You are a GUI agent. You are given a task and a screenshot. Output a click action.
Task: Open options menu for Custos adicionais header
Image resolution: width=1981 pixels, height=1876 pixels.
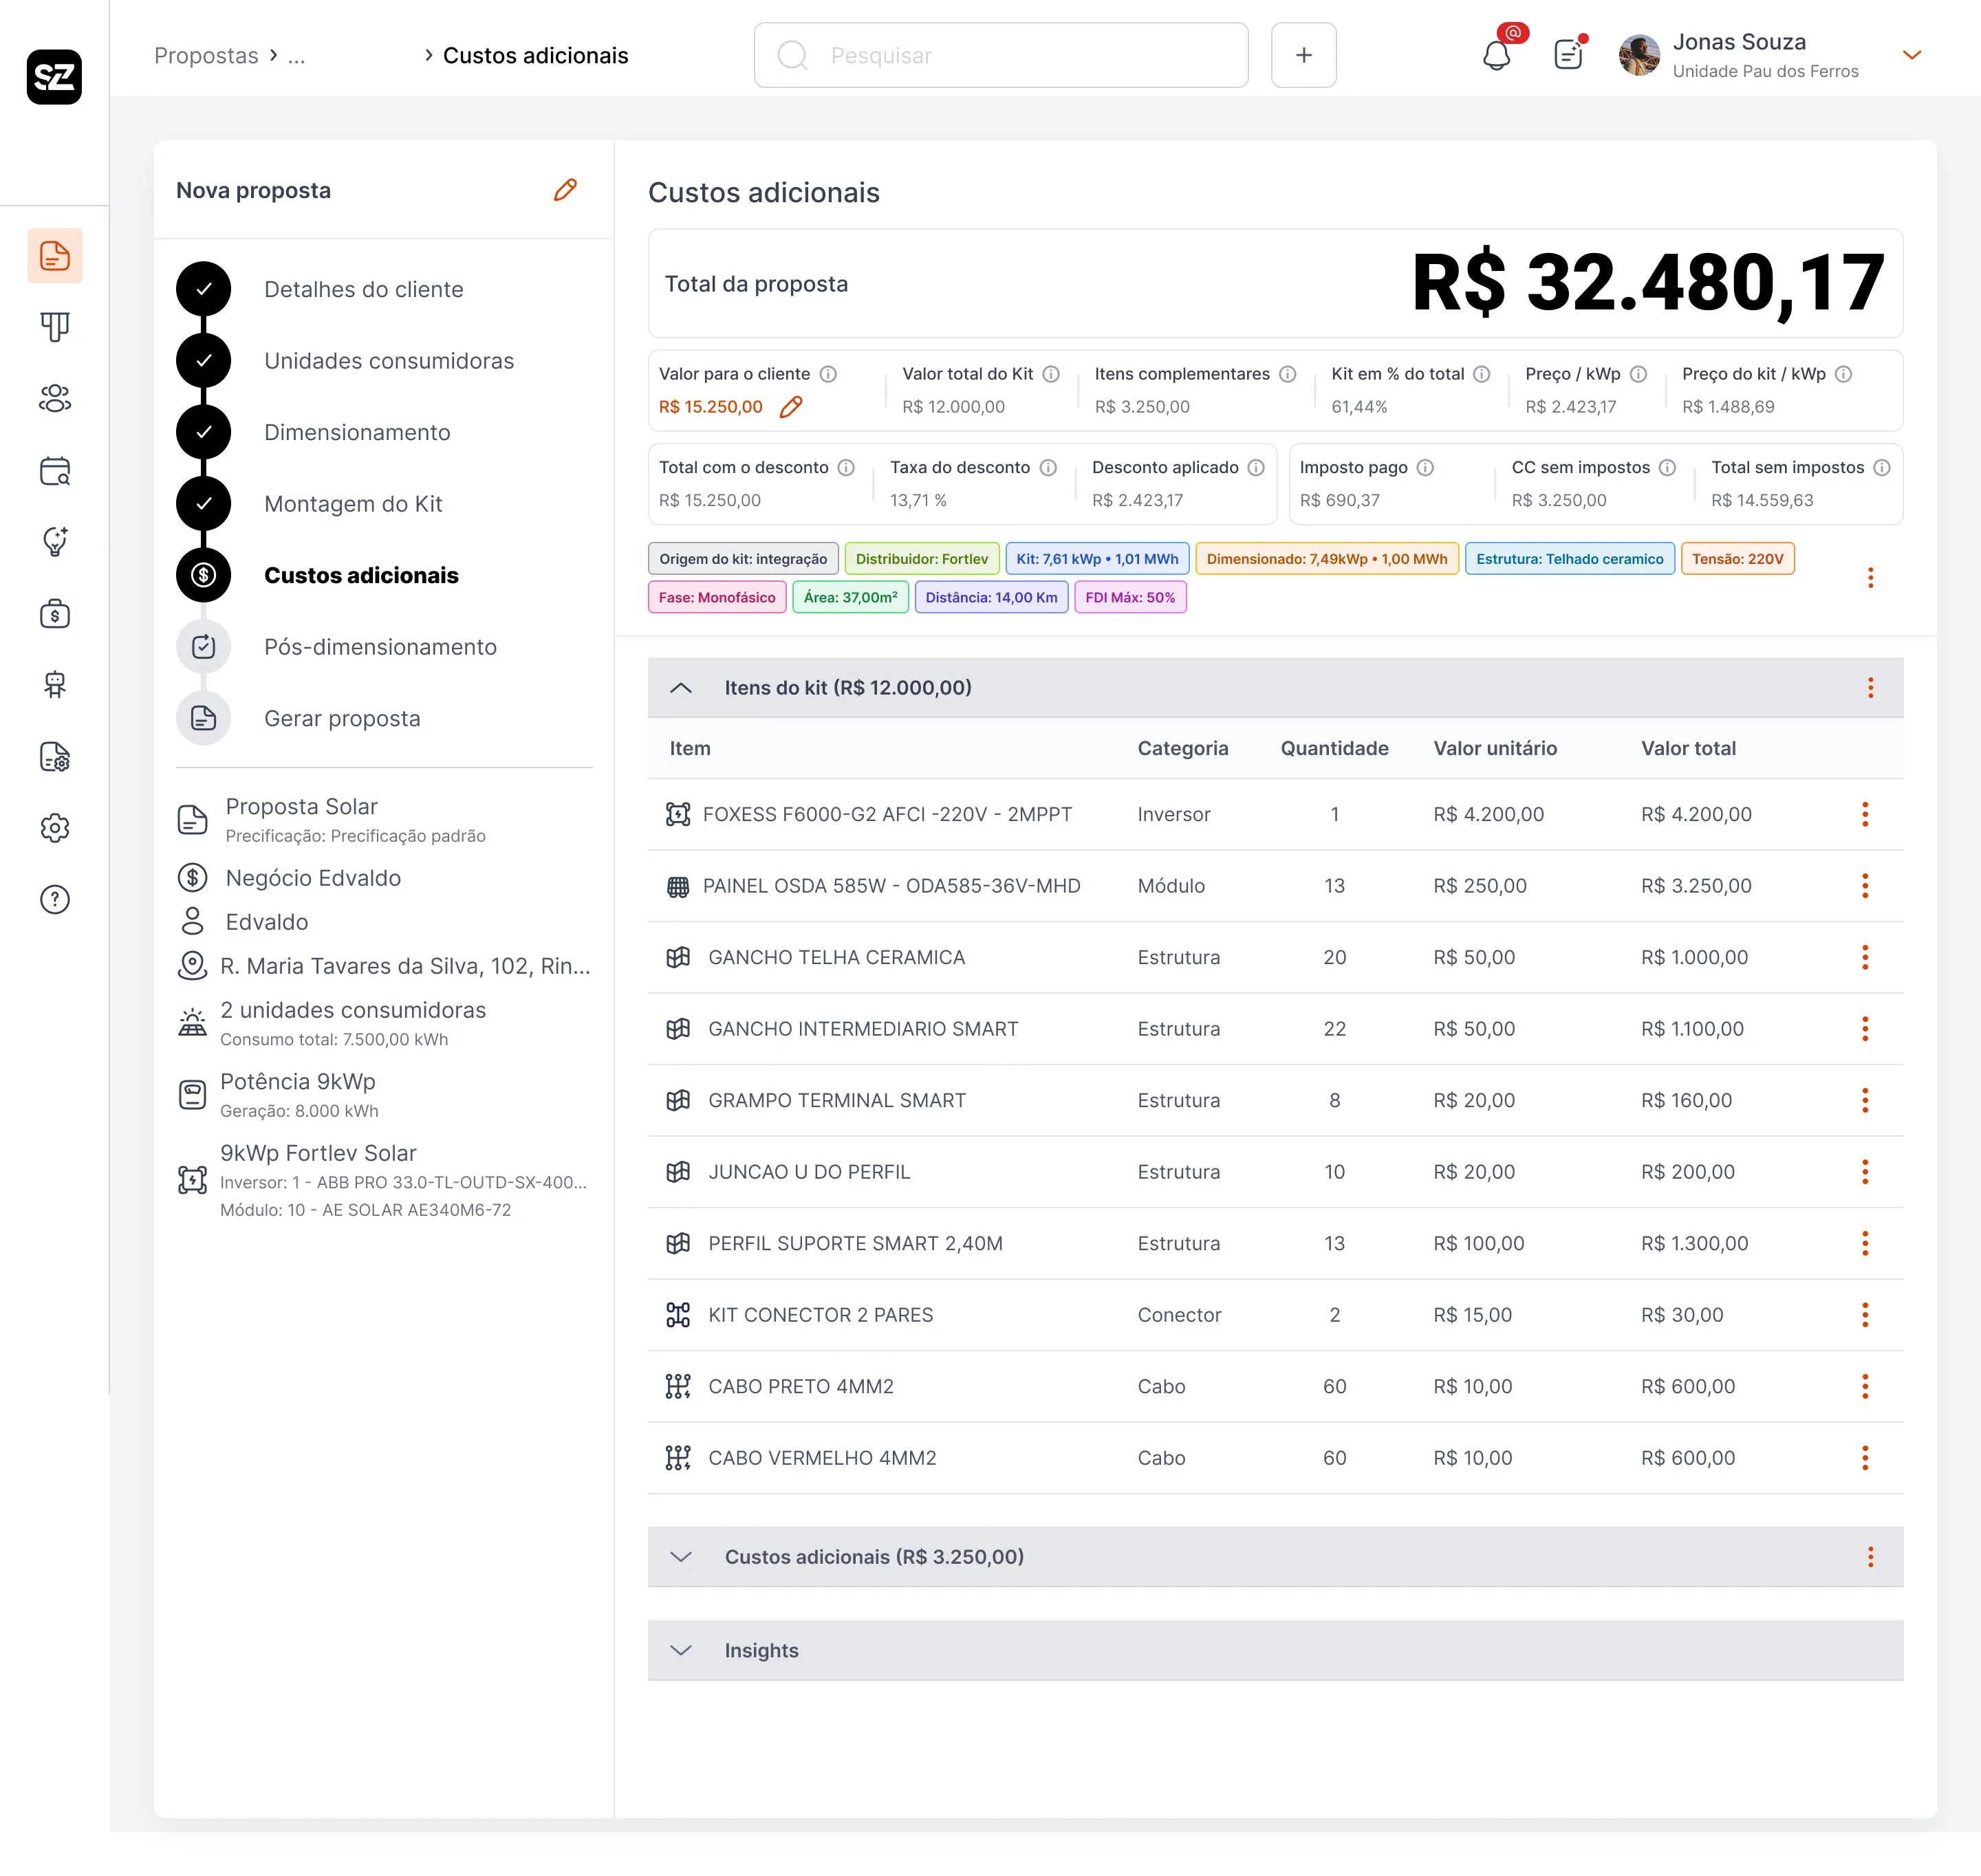point(1870,1556)
